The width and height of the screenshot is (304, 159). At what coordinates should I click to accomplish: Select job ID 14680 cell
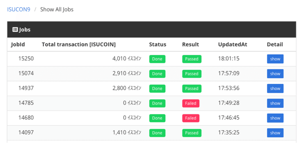click(26, 118)
